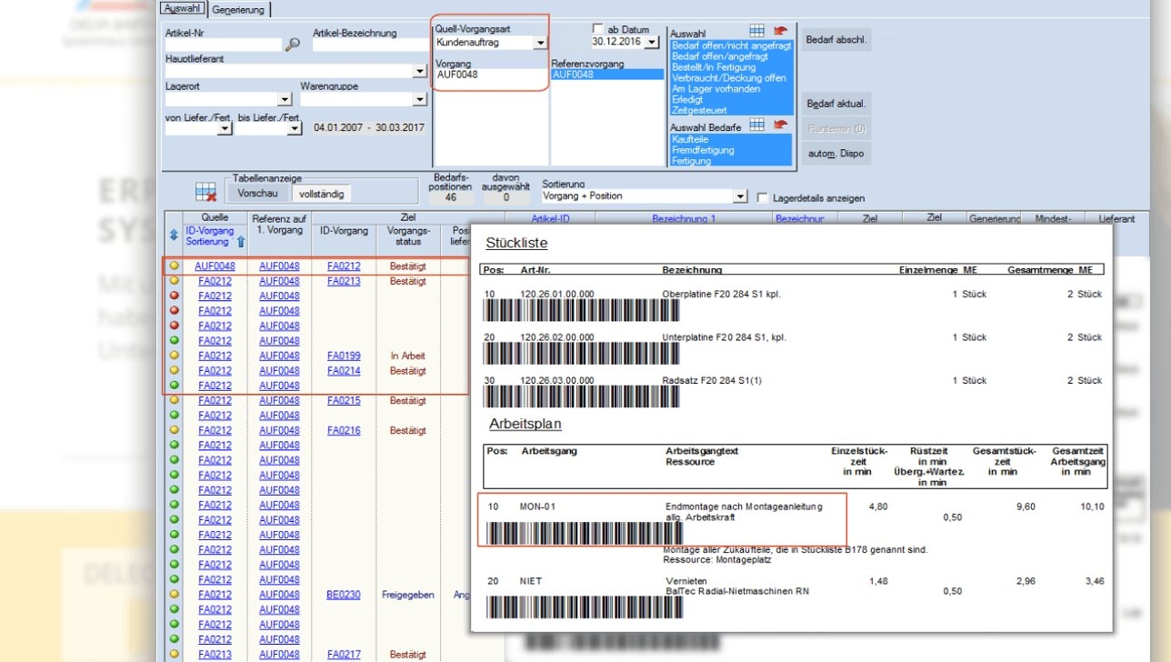Click the blue sort arrows icon in table header
Screen dimensions: 1171x662
click(x=174, y=236)
